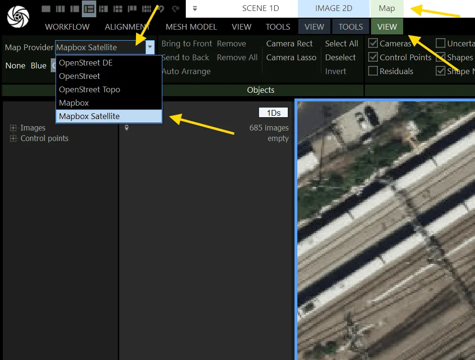475x360 pixels.
Task: Select the Images tree item
Action: coord(33,128)
